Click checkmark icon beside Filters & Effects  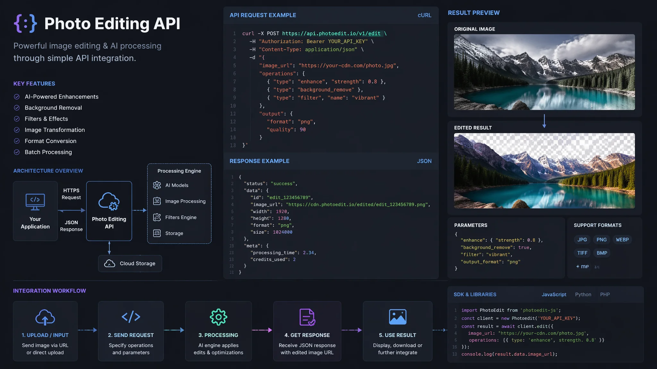coord(17,119)
